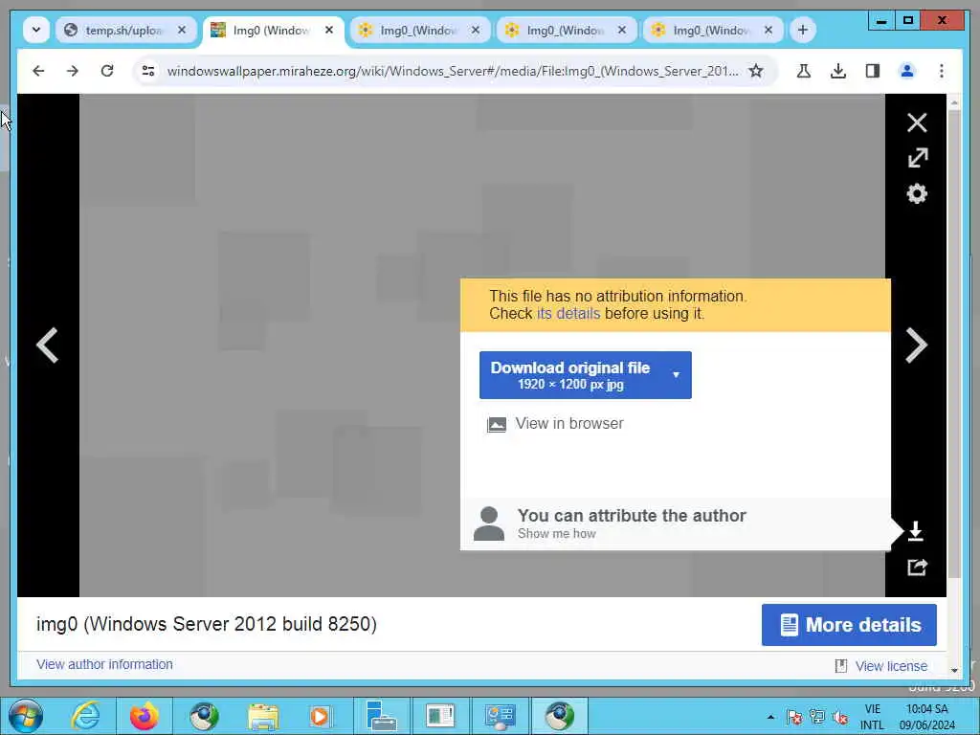Screen dimensions: 980x735
Task: Close the temp.sh upload tab
Action: click(x=182, y=30)
